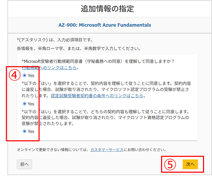Viewport: 212px width, 182px height.
Task: Select the last Yes radio button at bottom
Action: tap(24, 131)
